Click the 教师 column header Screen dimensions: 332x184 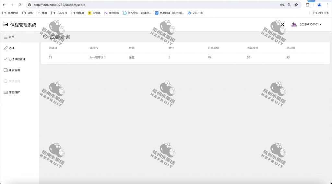(x=132, y=48)
